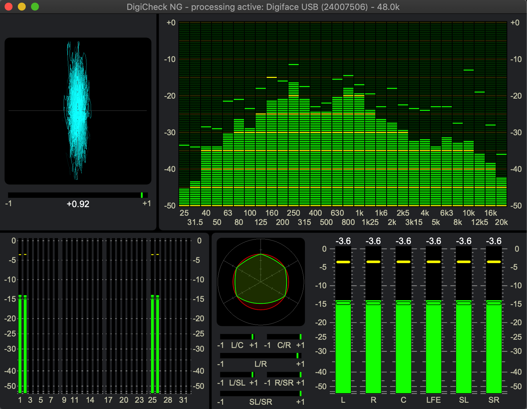
Task: Click the yellow peak hold marker on C meter
Action: tap(403, 262)
